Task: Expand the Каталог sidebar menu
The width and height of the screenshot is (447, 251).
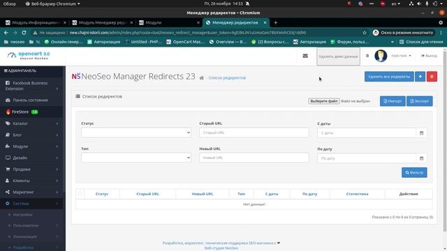Action: point(31,123)
